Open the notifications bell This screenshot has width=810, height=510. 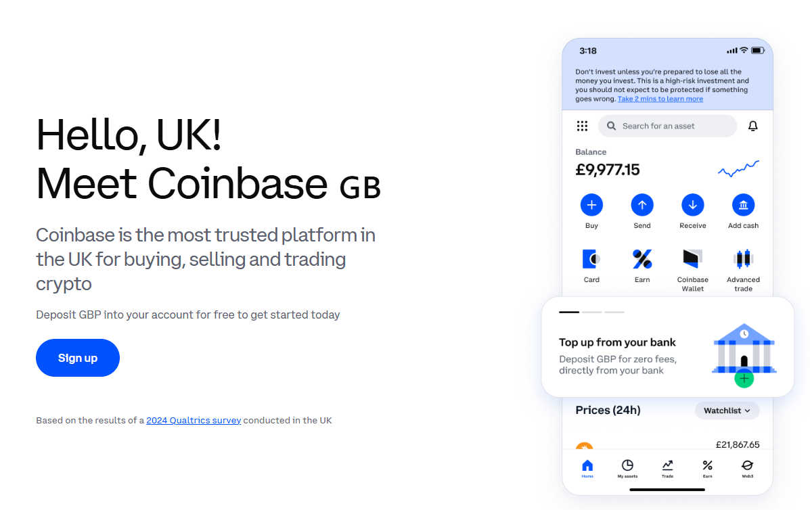pyautogui.click(x=752, y=126)
